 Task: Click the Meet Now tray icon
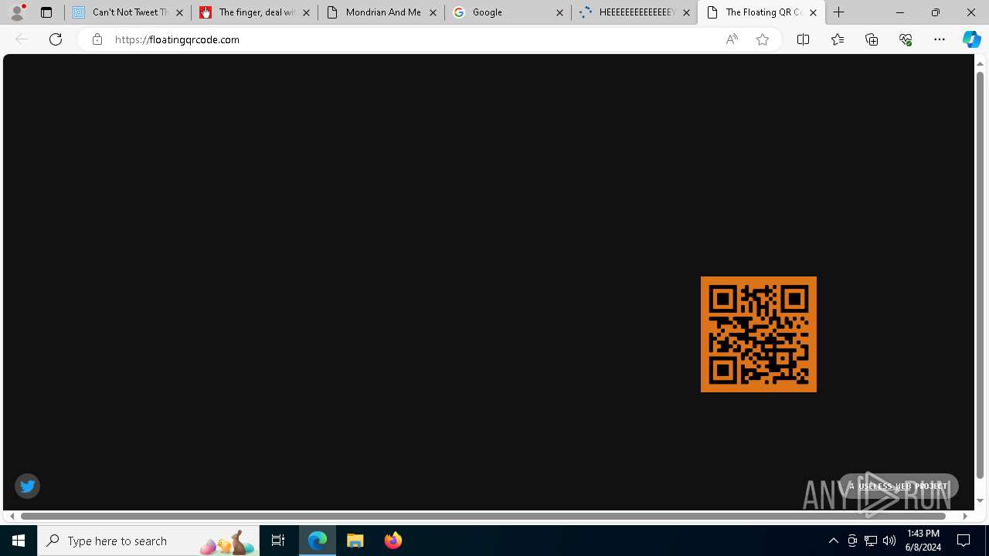851,541
